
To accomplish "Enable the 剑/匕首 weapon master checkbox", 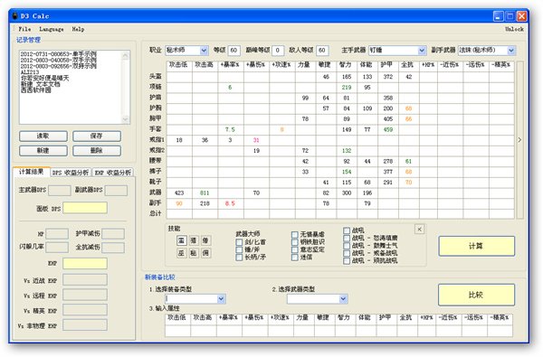I will tap(239, 242).
